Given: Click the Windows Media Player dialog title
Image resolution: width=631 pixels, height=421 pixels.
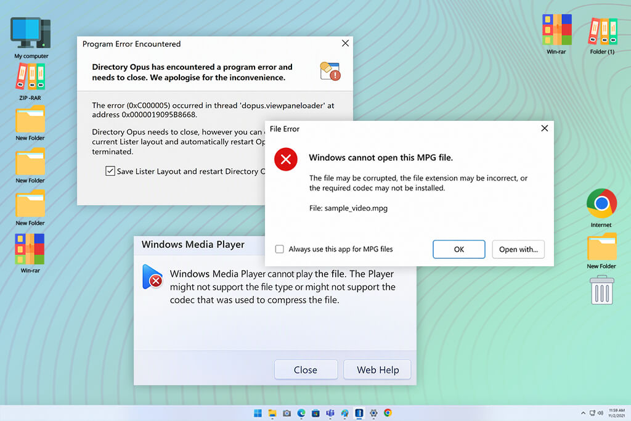Looking at the screenshot, I should 193,244.
